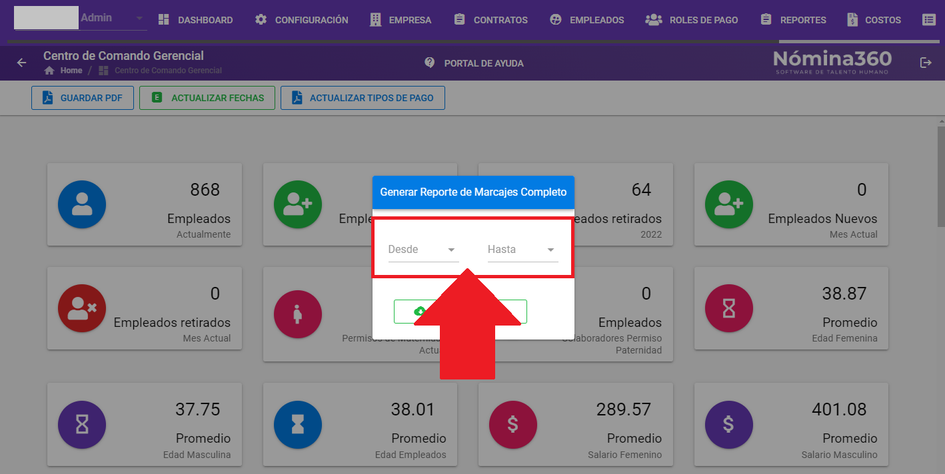Click the blue hourglass icon for Edad Empleados

point(298,424)
